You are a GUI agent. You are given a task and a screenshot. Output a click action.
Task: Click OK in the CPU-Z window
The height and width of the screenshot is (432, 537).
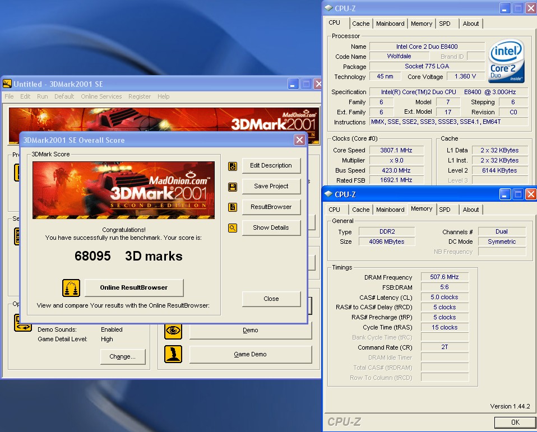[x=515, y=422]
